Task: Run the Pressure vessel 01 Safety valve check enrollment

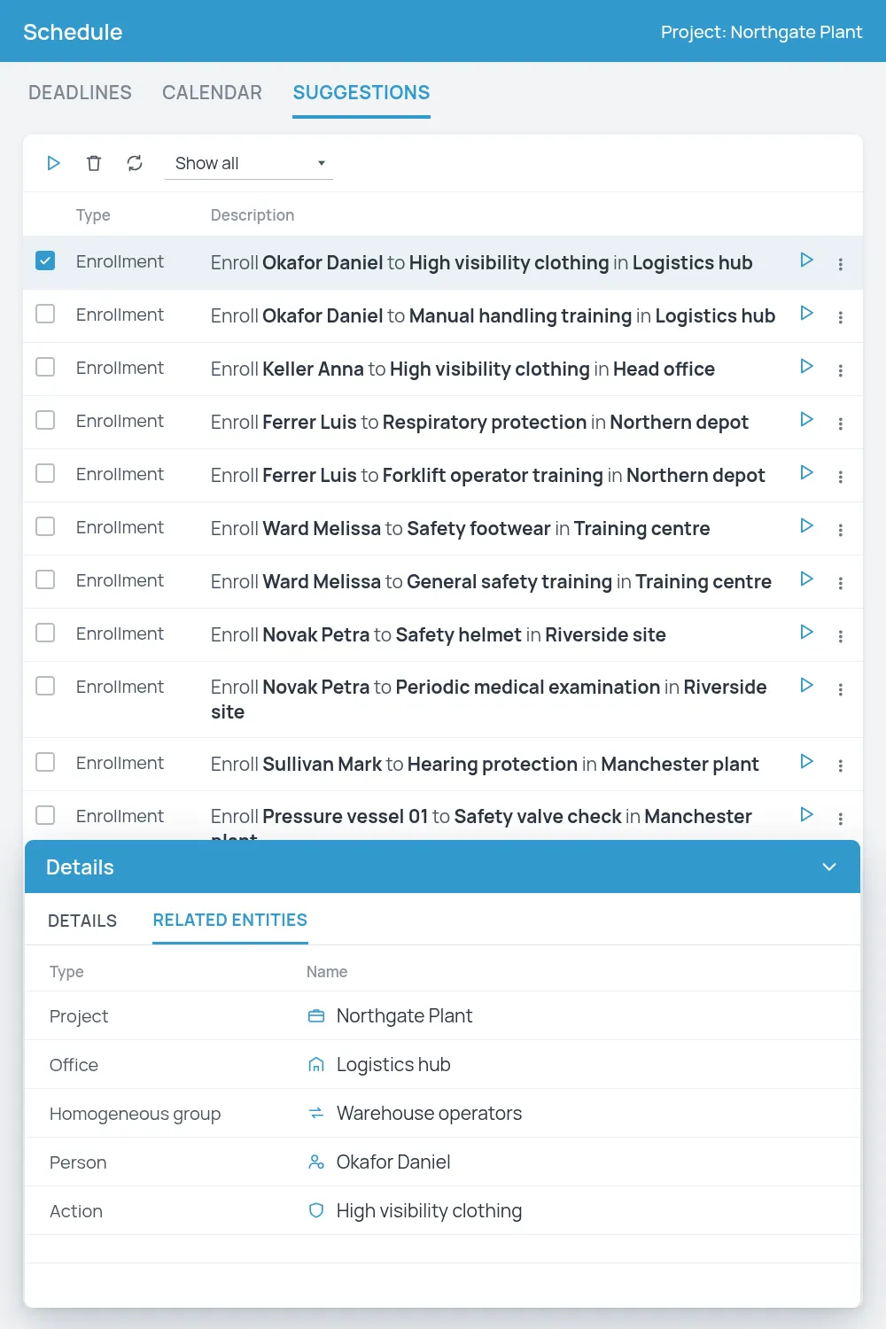Action: pos(806,814)
